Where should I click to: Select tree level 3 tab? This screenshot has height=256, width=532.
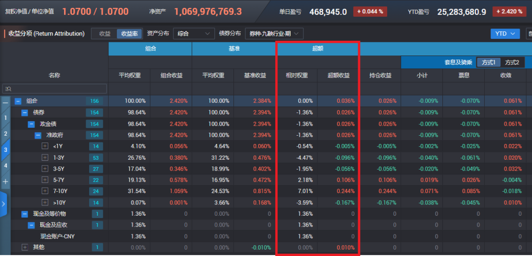point(5,150)
